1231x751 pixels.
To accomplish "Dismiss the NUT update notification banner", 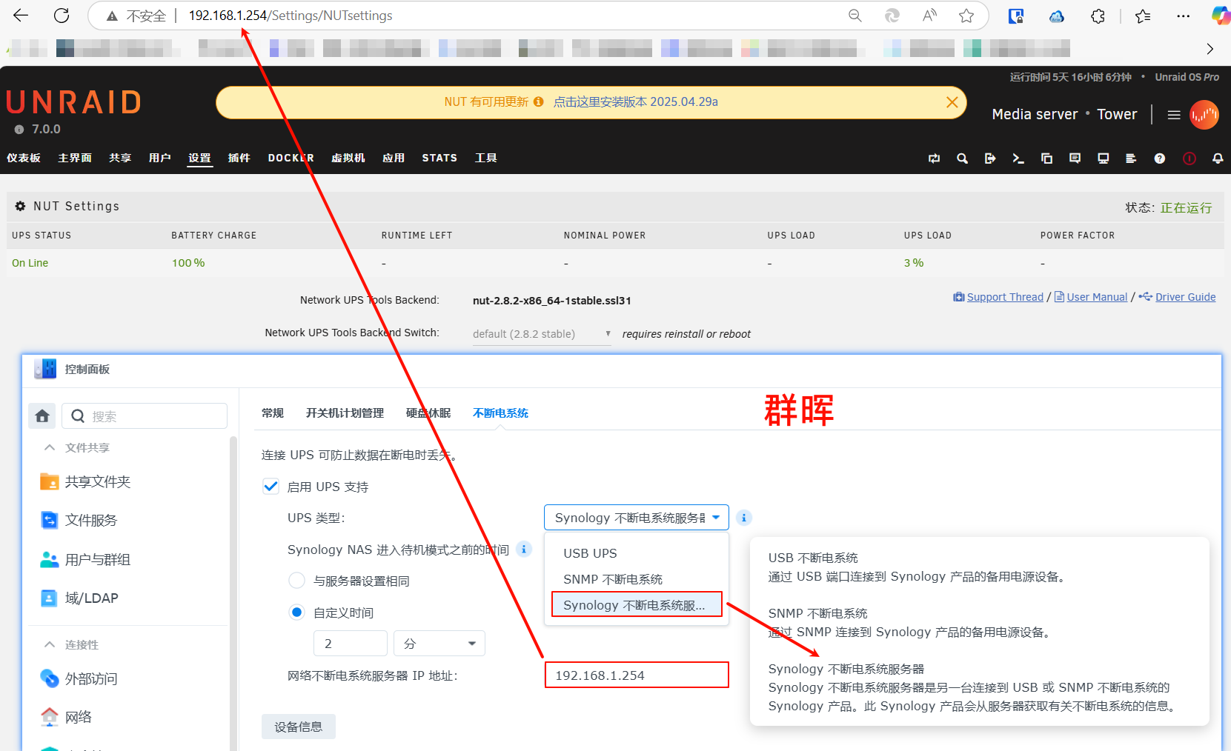I will (952, 102).
